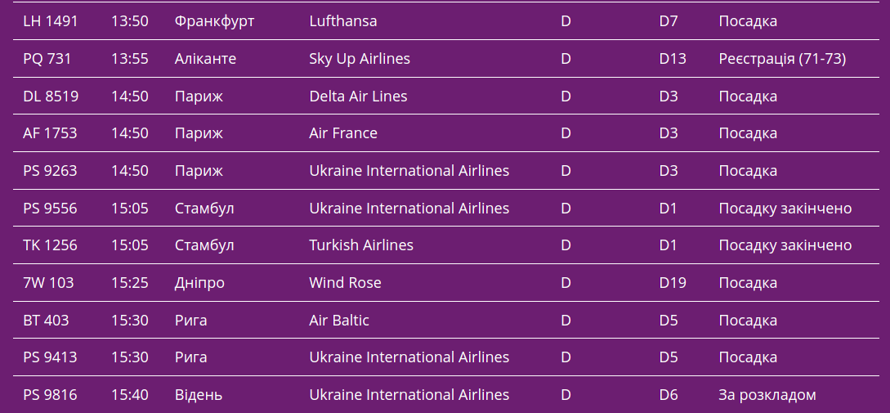The width and height of the screenshot is (890, 413).
Task: Click the Turkish Airlines airline name
Action: pos(361,245)
